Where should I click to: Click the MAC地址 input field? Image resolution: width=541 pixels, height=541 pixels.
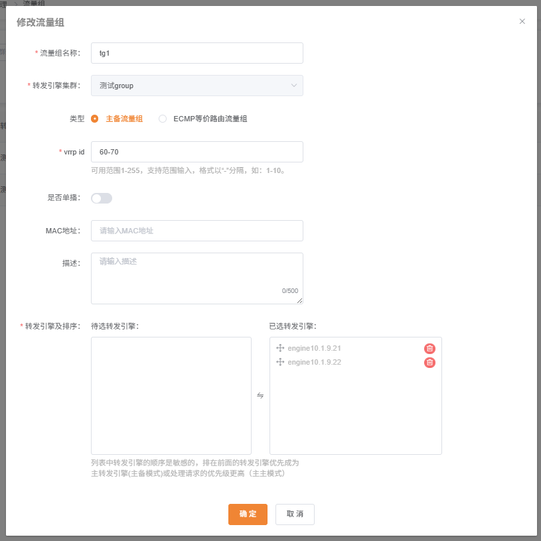point(196,229)
